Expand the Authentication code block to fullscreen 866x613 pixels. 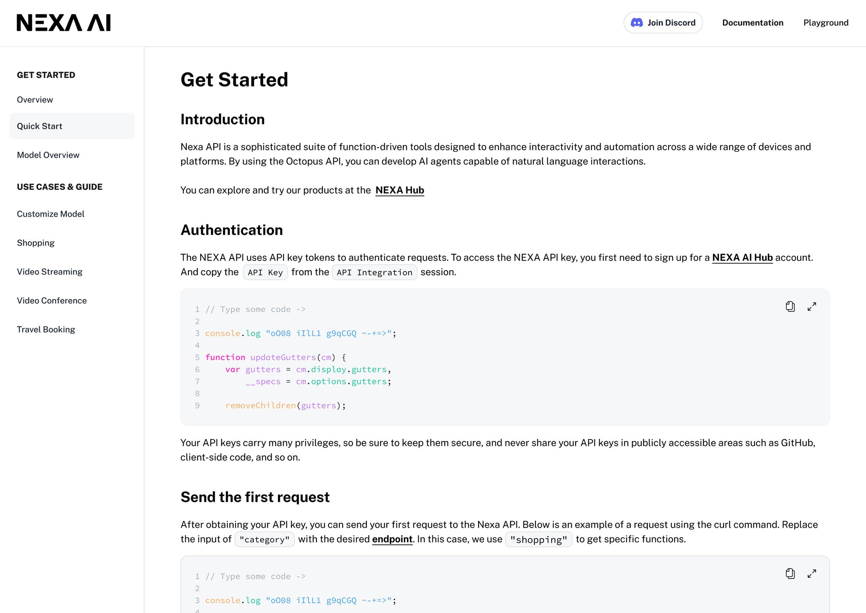click(x=812, y=307)
